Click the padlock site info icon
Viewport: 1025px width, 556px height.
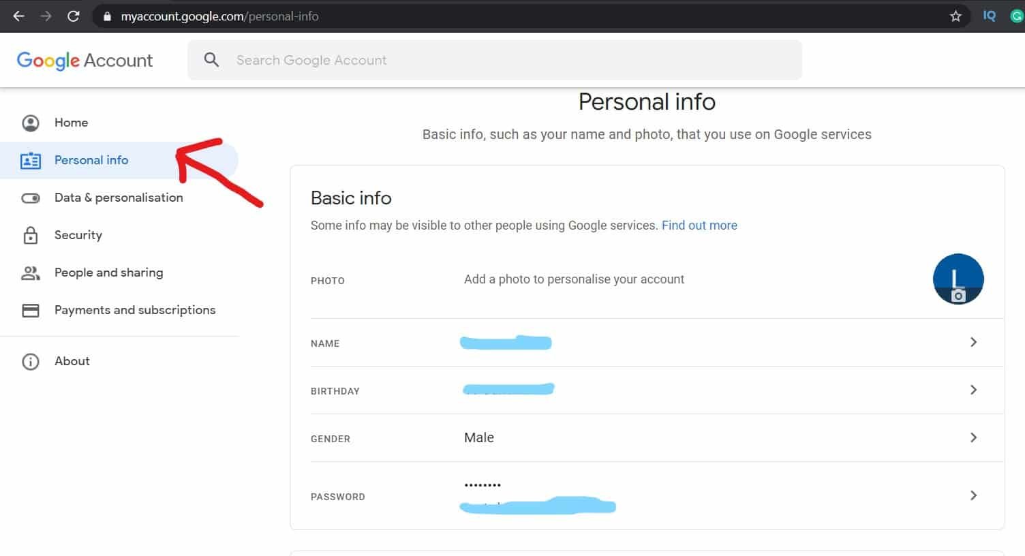pyautogui.click(x=107, y=16)
